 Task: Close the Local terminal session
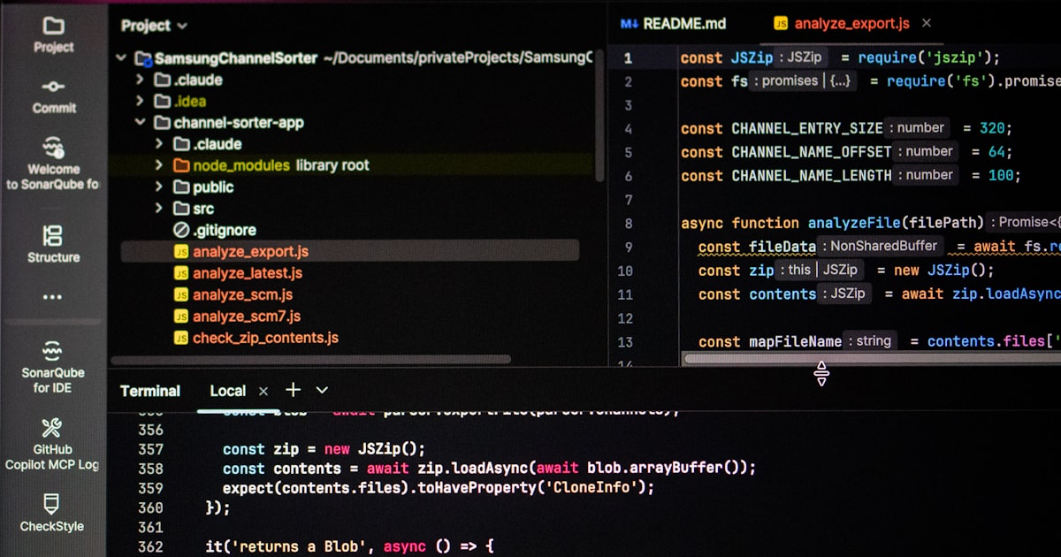(x=263, y=391)
